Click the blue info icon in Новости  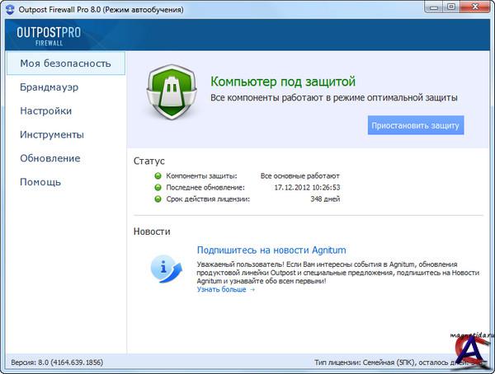tap(167, 268)
